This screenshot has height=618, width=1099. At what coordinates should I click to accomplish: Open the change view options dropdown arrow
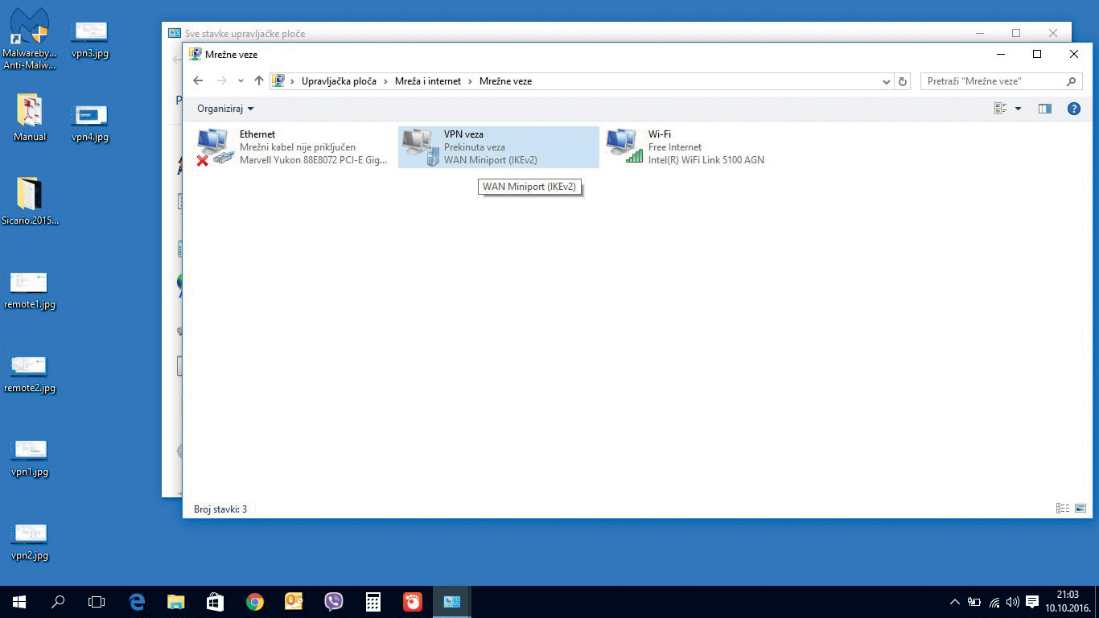tap(1018, 109)
